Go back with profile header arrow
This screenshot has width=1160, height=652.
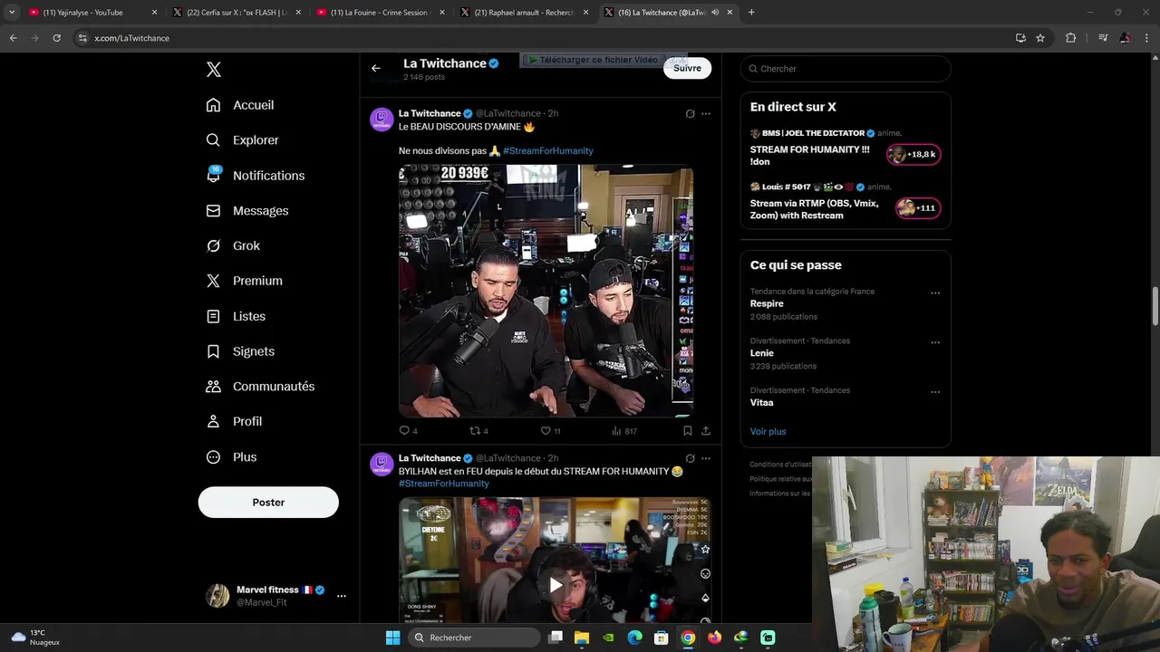[x=375, y=68]
